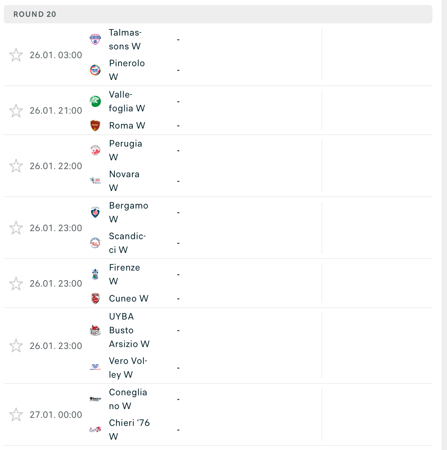Image resolution: width=447 pixels, height=450 pixels.
Task: Click the ROUND 20 header bar
Action: 218,14
